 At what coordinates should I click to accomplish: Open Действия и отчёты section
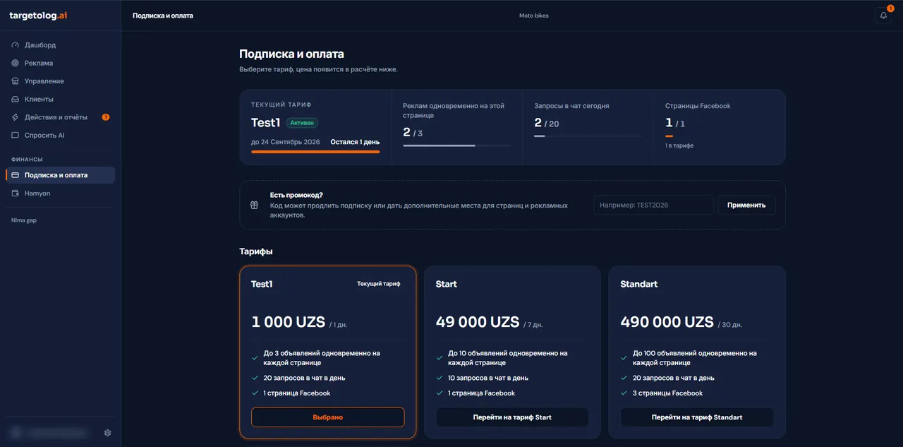point(60,117)
